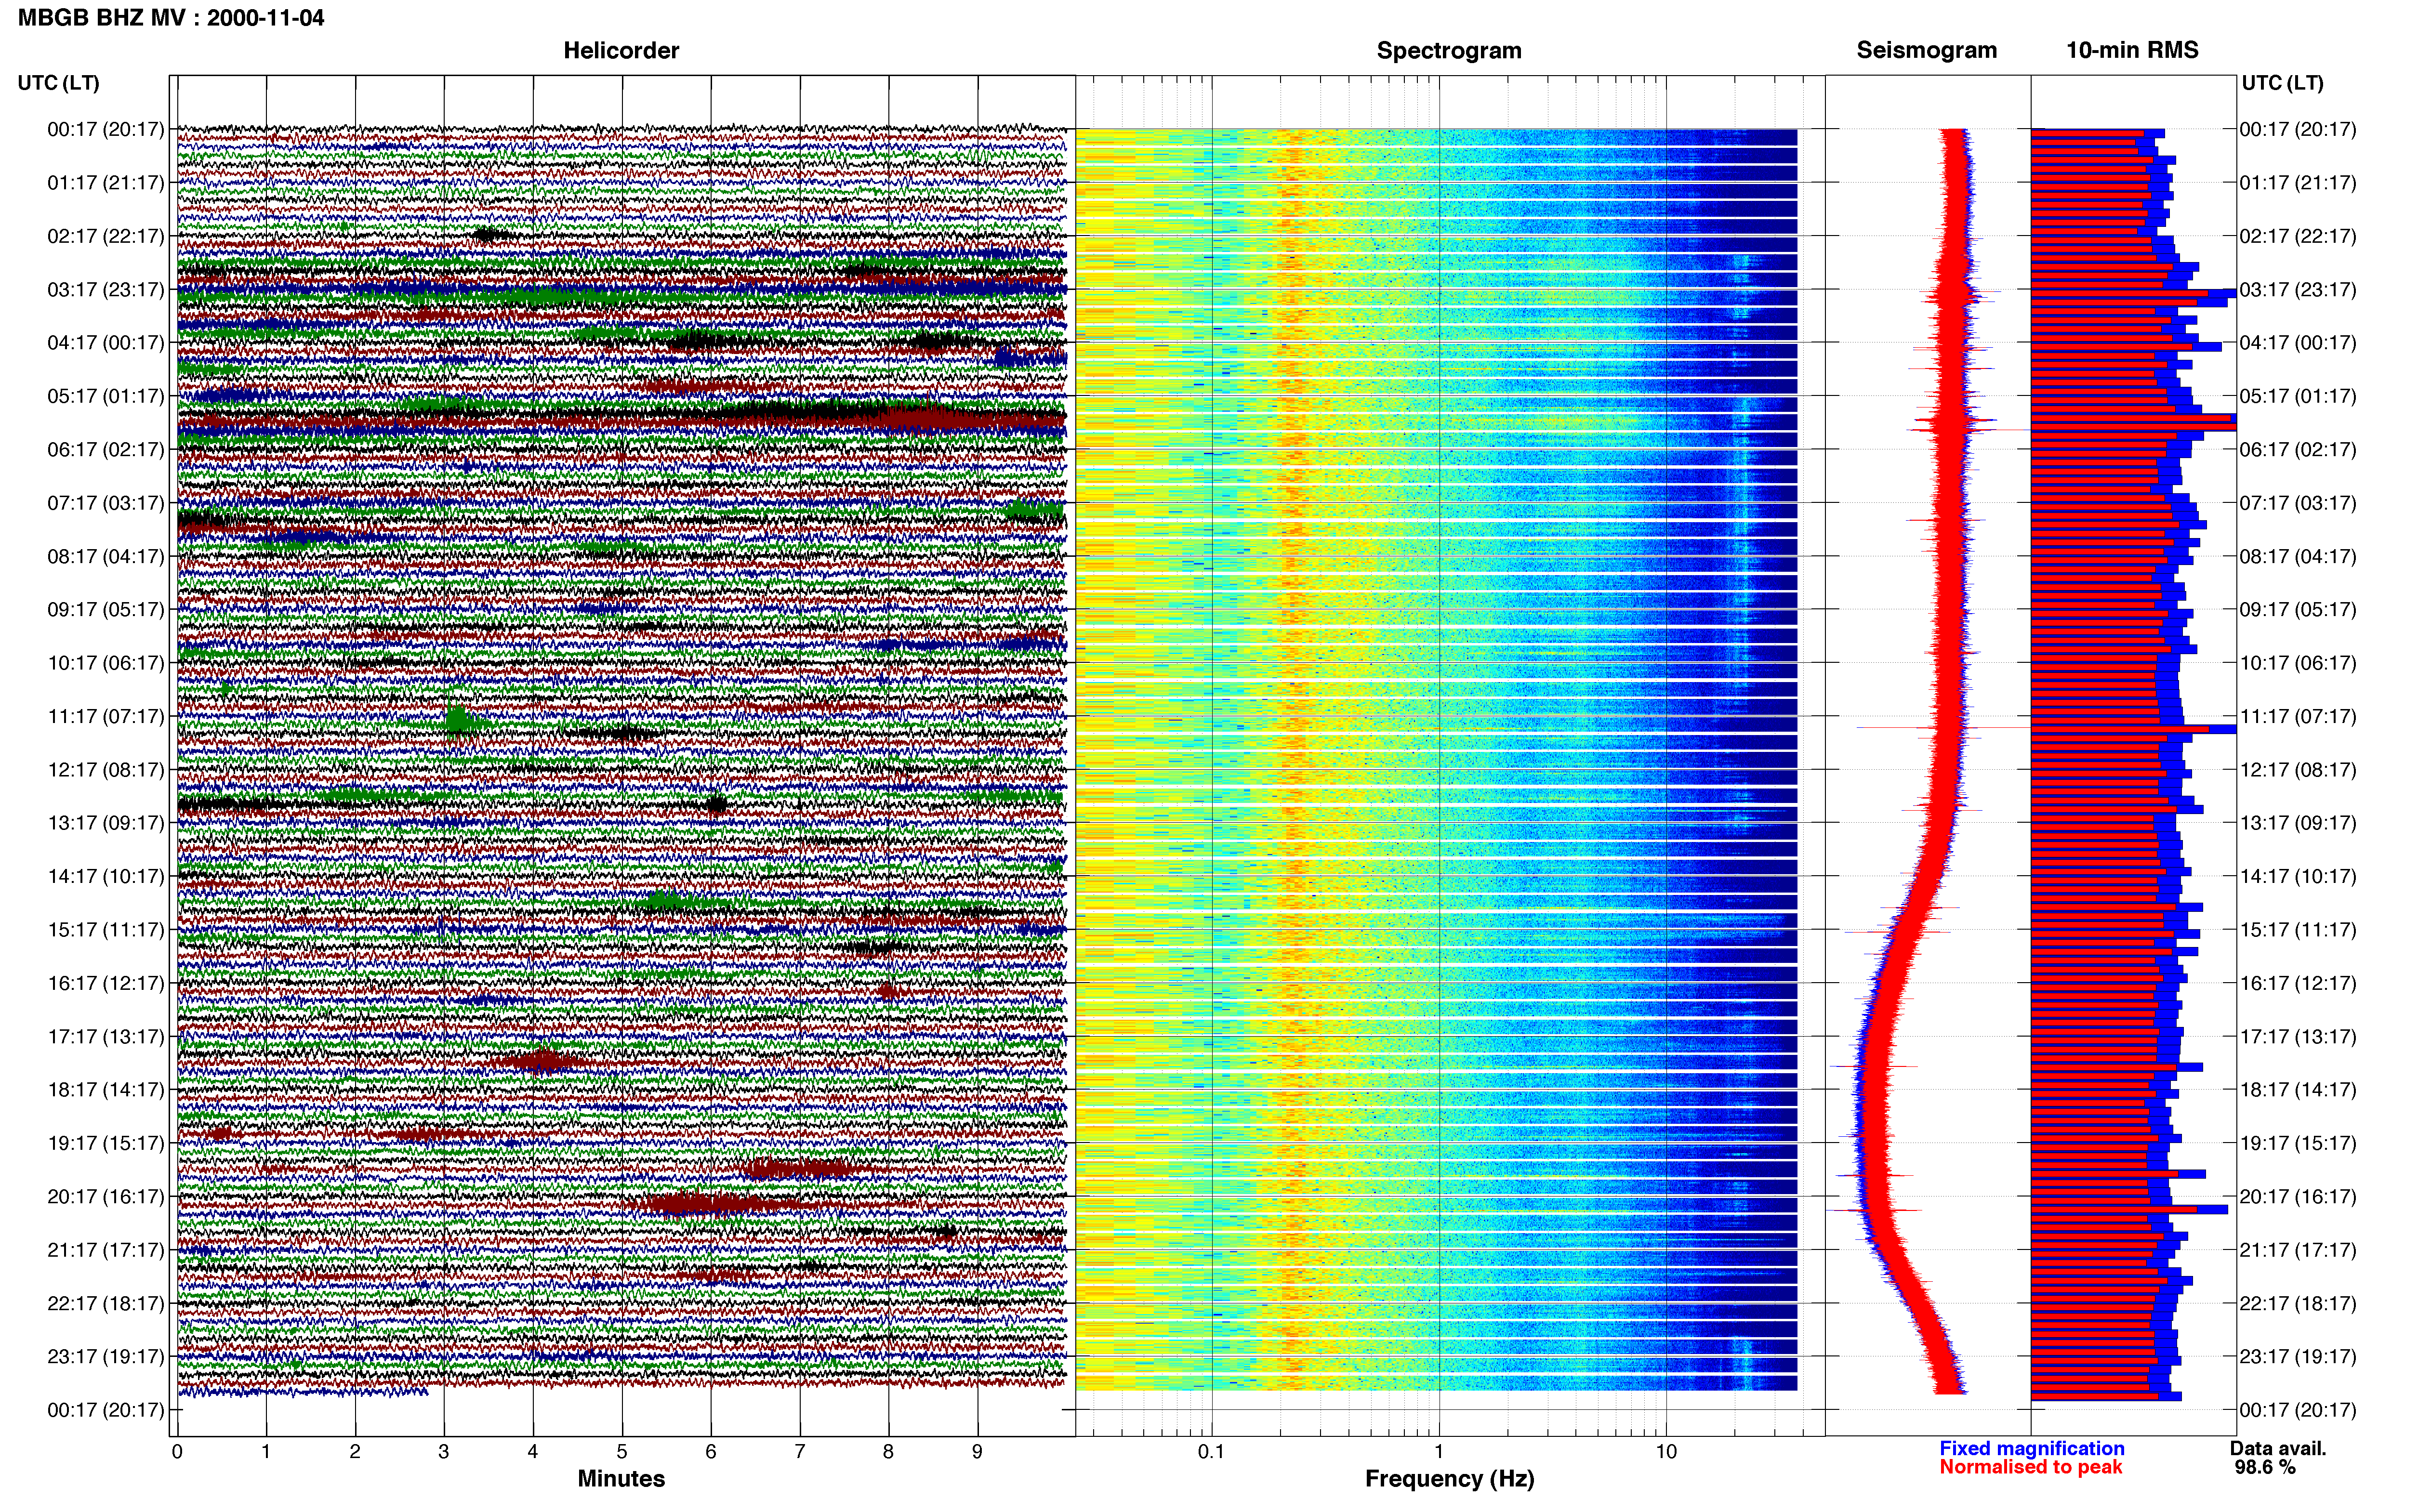2418x1512 pixels.
Task: Click left time label '05:17 (01:17)'
Action: coord(106,396)
